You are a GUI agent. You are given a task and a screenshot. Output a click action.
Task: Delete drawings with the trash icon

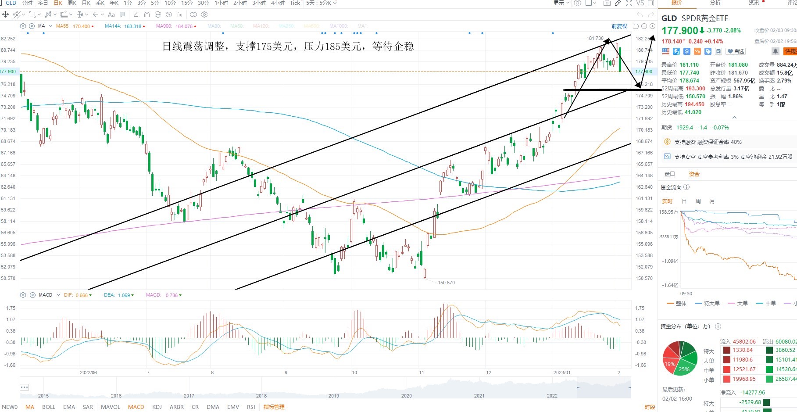pos(180,14)
